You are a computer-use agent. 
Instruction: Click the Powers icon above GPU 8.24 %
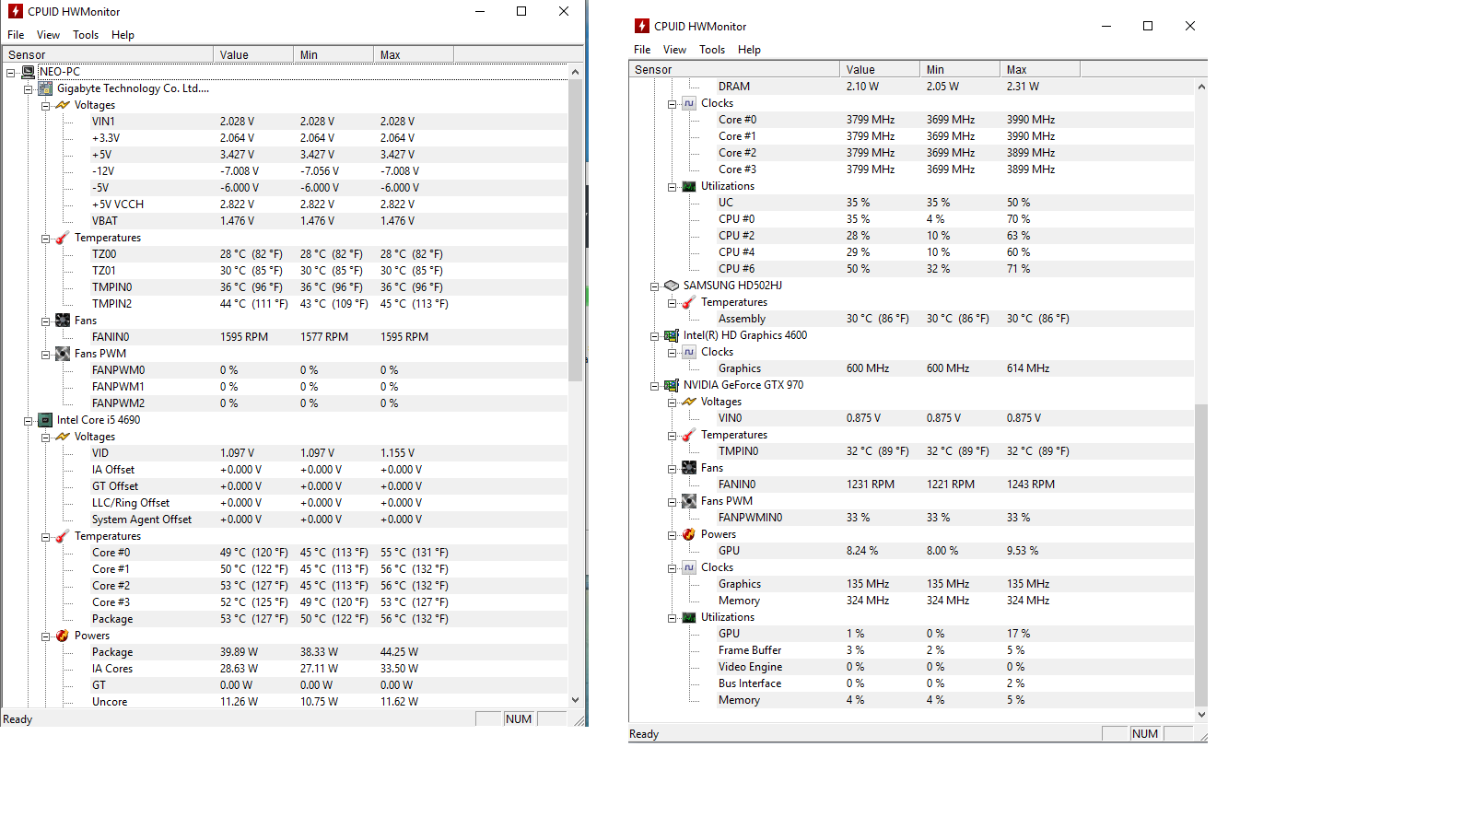[689, 534]
